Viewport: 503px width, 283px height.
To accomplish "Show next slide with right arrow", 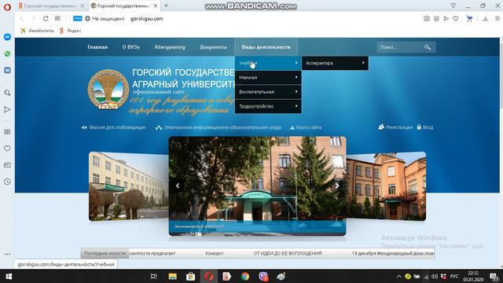I will [x=337, y=186].
